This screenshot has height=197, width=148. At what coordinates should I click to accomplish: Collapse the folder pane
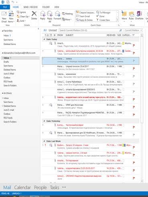(x=39, y=29)
